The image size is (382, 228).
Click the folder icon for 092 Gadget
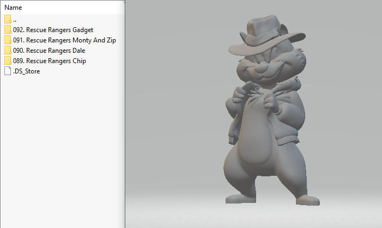click(8, 30)
